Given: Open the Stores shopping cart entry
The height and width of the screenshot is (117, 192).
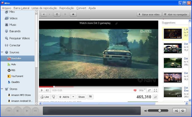Looking at the screenshot, I should click(x=11, y=89).
